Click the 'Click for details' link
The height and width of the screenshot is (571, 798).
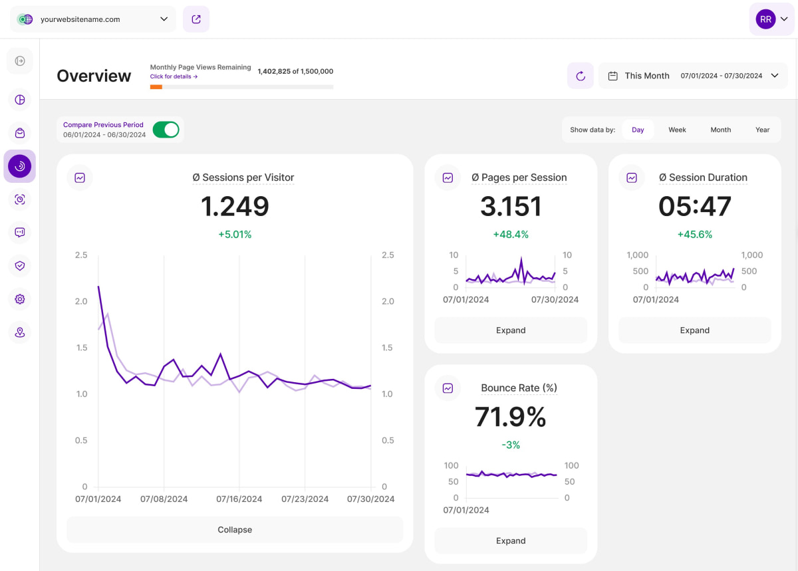pyautogui.click(x=174, y=76)
